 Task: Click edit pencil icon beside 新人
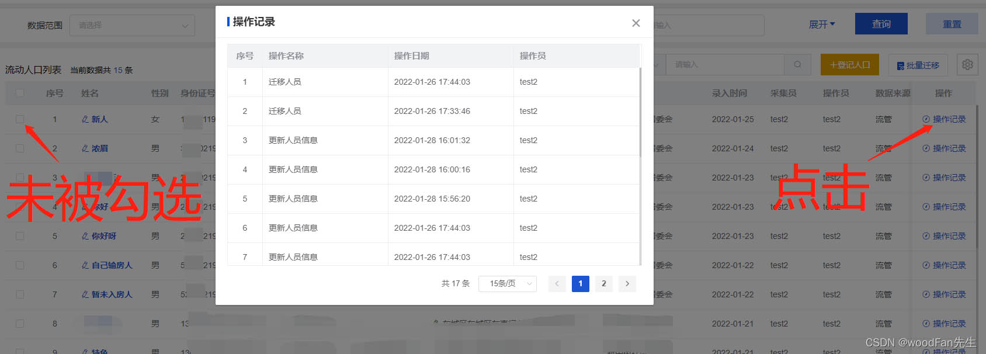[85, 119]
